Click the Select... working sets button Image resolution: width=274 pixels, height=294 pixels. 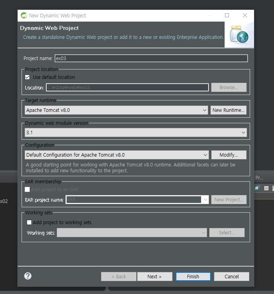227,233
